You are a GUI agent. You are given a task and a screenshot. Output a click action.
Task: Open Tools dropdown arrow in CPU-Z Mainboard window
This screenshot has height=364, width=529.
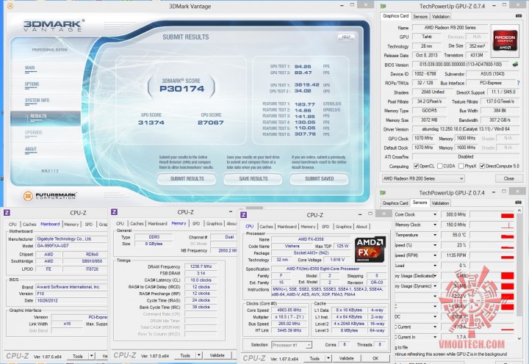[91, 356]
